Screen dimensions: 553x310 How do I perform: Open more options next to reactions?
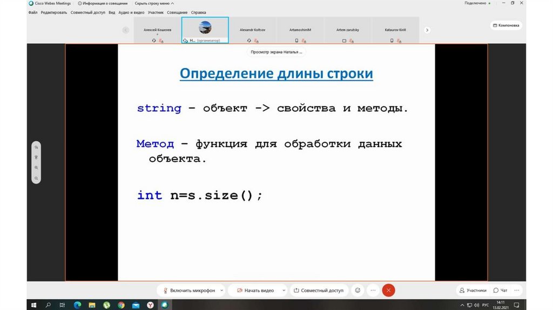click(373, 290)
